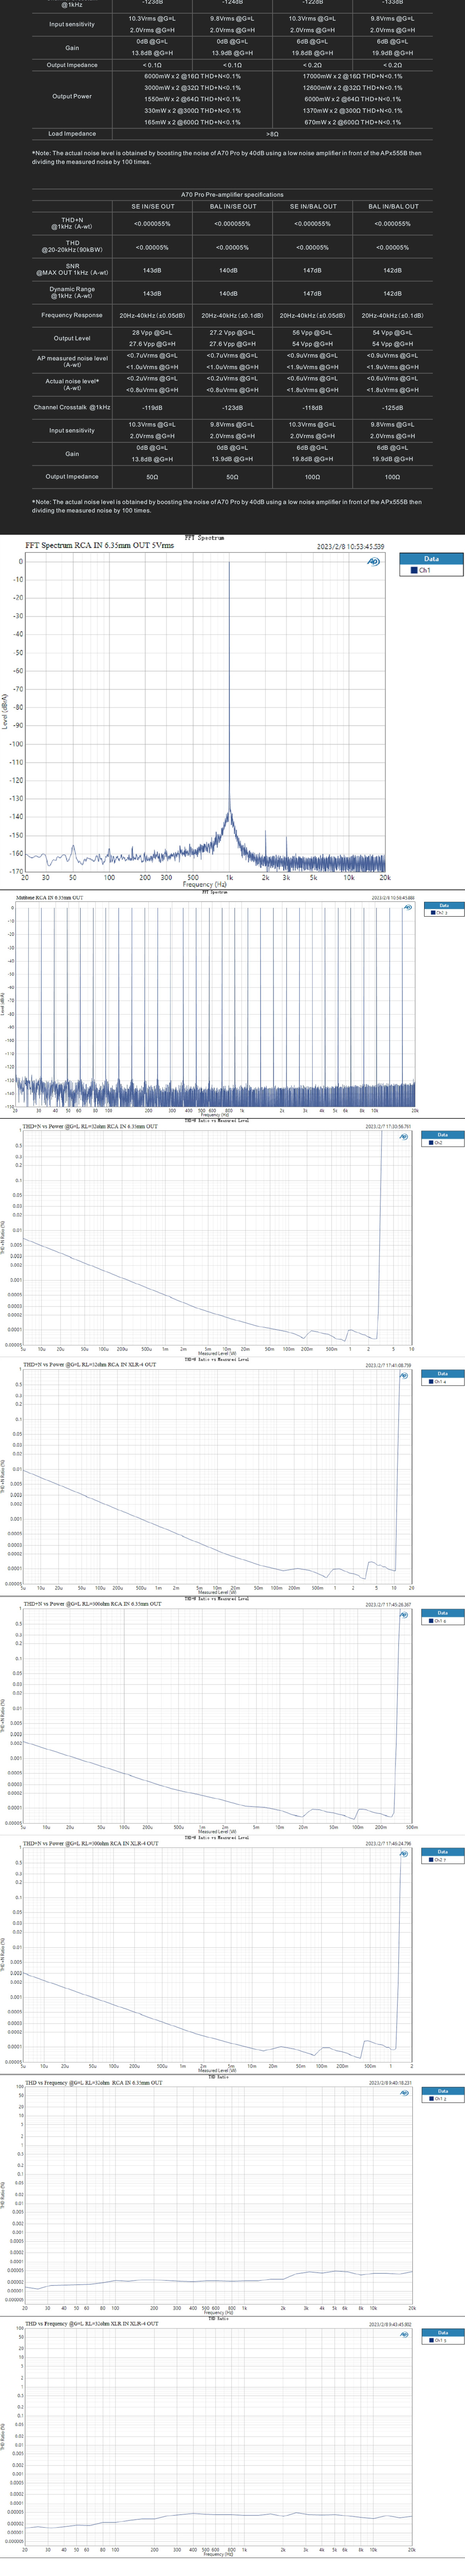
Task: Click the 'Channel Crosstalk @1kHz' row label
Action: [x=72, y=408]
